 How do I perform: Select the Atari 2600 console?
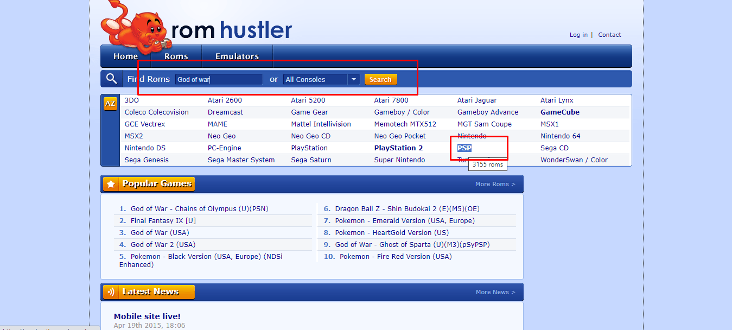(x=225, y=100)
